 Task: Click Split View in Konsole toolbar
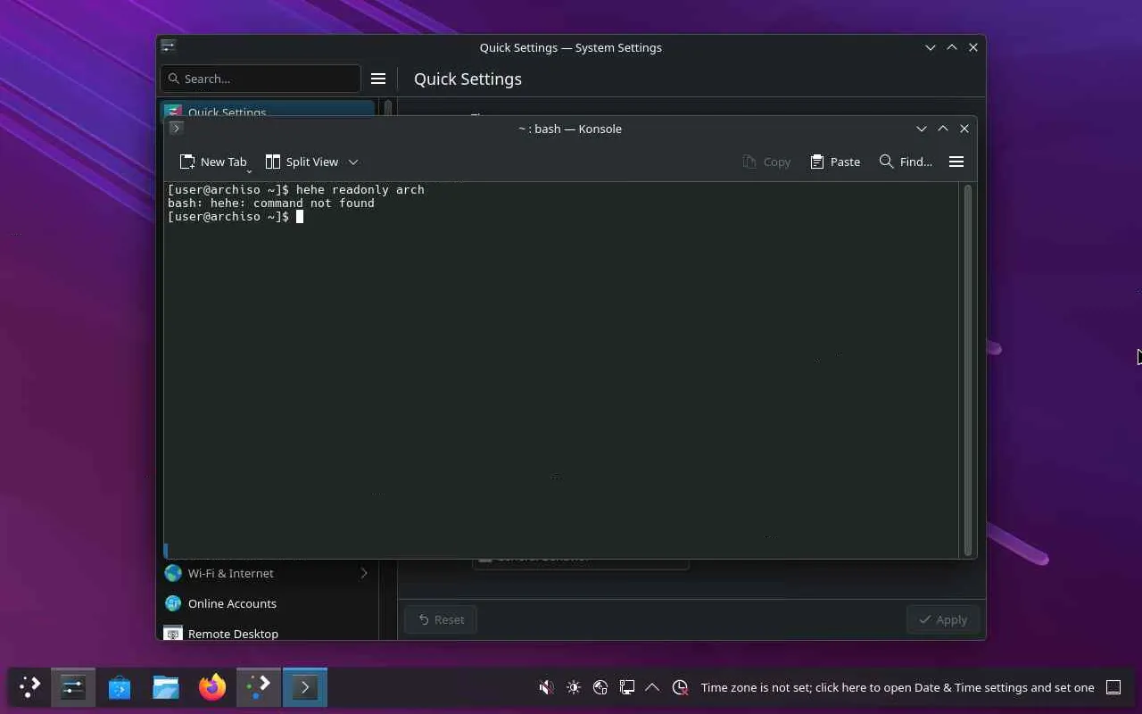pos(302,162)
